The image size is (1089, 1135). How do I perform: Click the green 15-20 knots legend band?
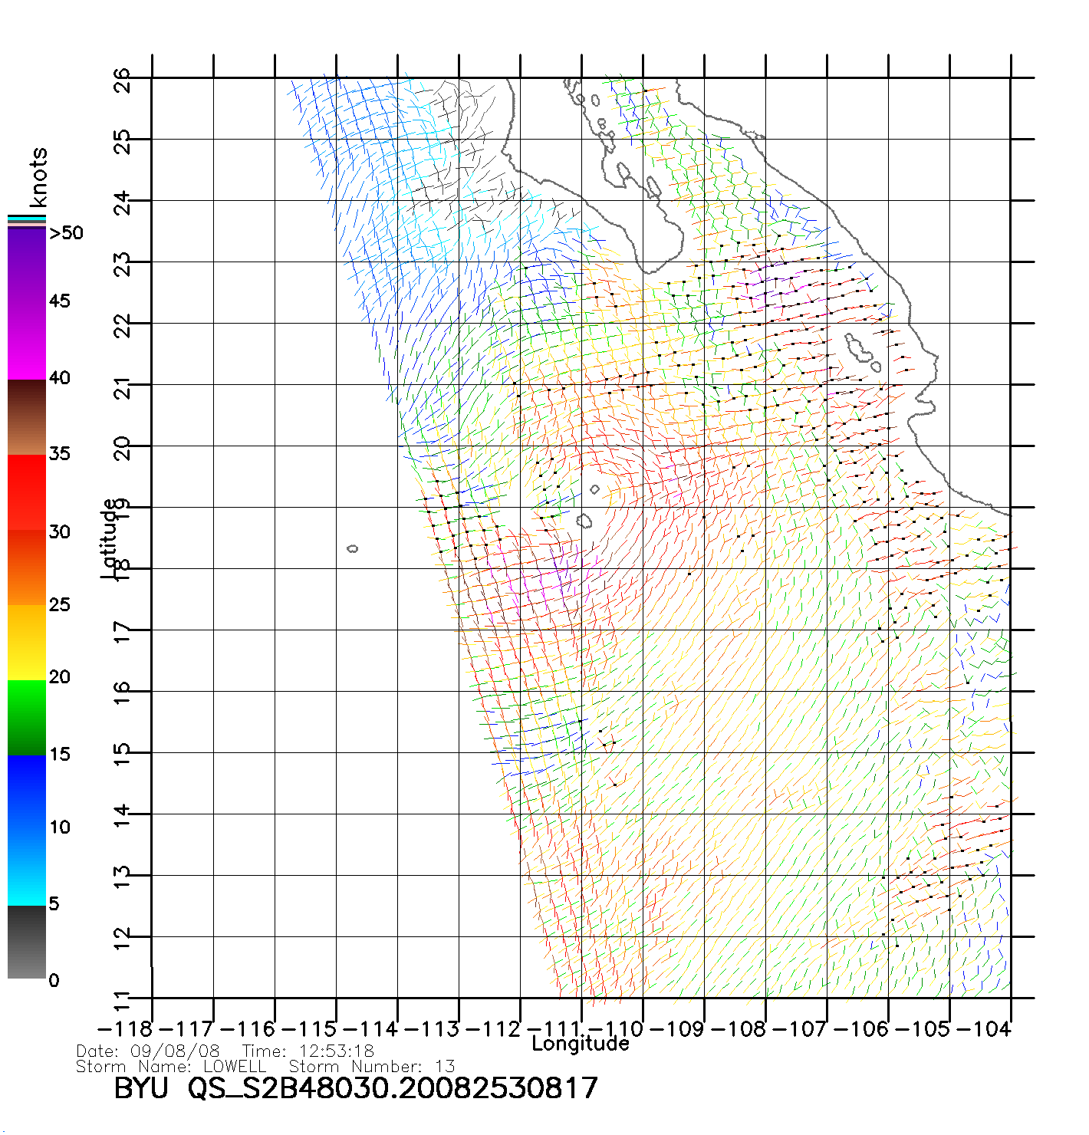click(27, 717)
